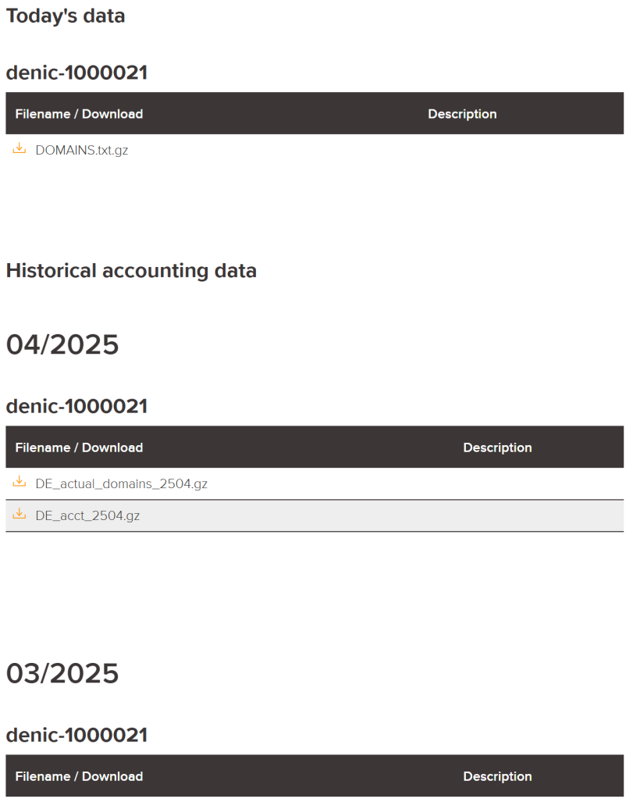Click 'Description' header in 03/2025 table
The width and height of the screenshot is (633, 802).
point(497,776)
